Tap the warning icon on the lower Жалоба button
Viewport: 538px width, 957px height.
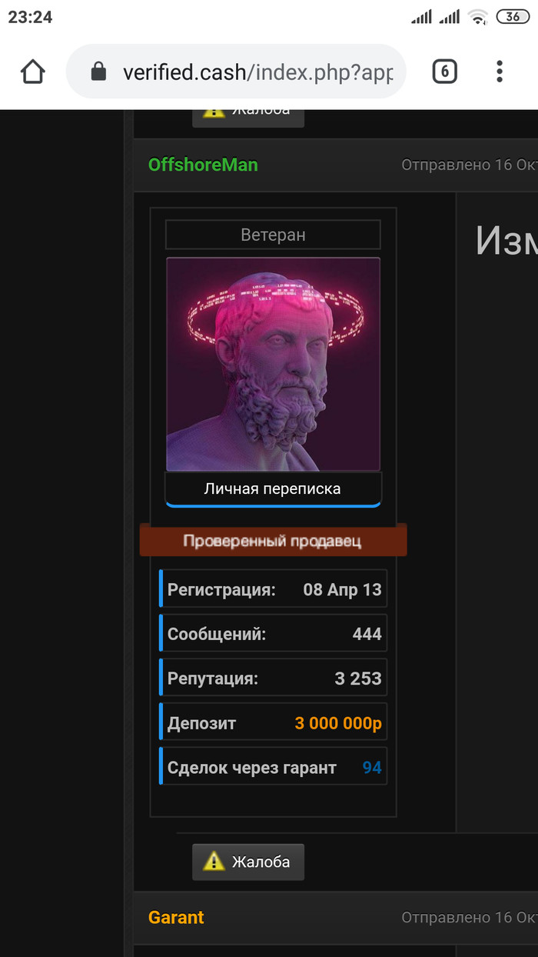pyautogui.click(x=214, y=862)
